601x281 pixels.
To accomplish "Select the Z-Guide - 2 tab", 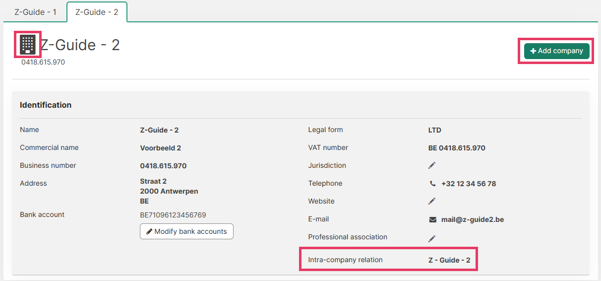I will pos(97,12).
